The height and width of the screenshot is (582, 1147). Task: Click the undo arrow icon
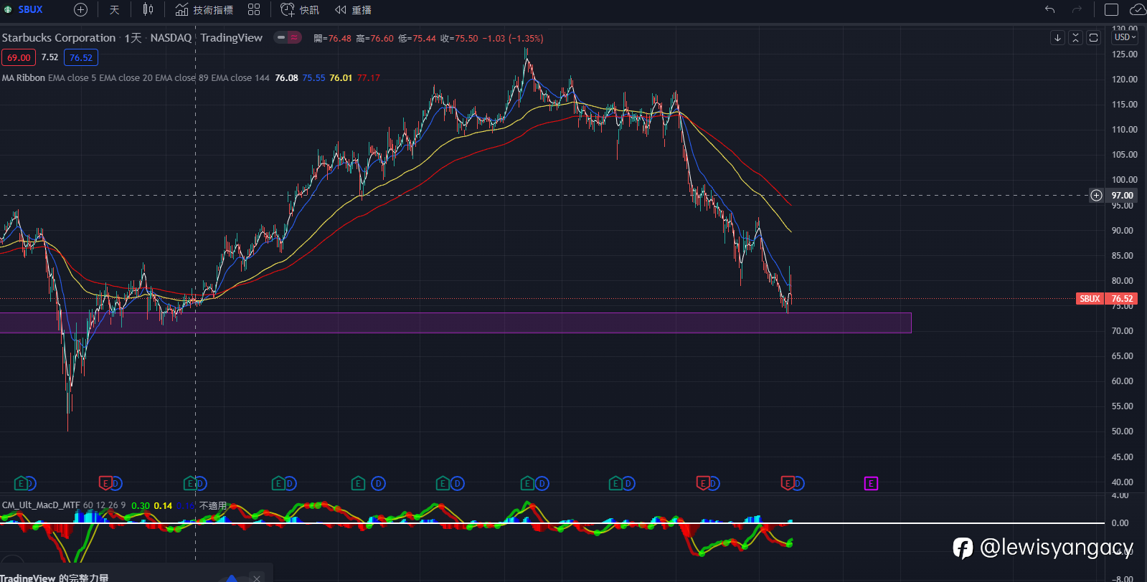(x=1049, y=10)
